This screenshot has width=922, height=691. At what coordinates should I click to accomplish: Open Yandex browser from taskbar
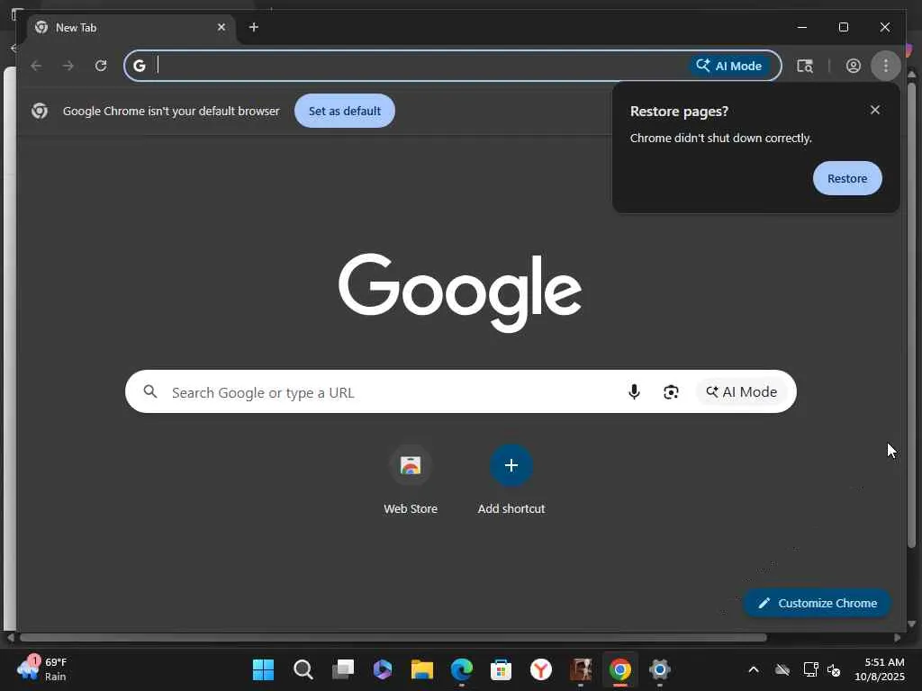[541, 669]
